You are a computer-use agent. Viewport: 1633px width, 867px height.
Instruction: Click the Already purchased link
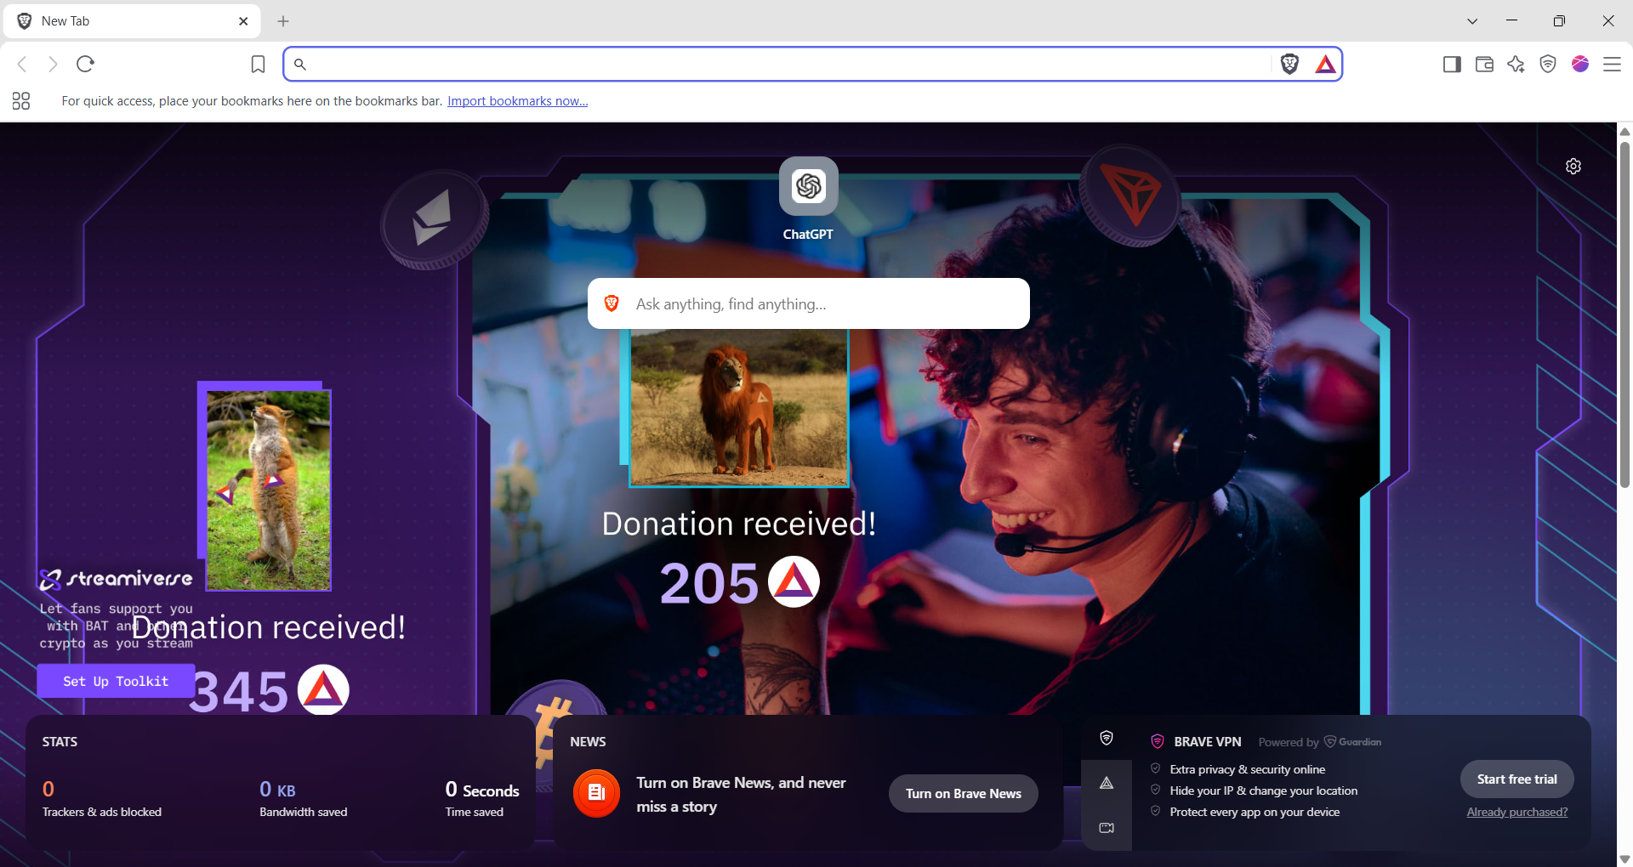[1517, 812]
